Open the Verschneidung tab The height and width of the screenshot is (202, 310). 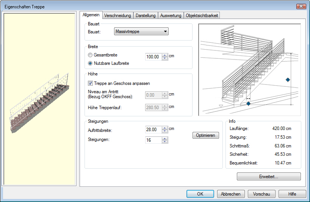click(117, 16)
